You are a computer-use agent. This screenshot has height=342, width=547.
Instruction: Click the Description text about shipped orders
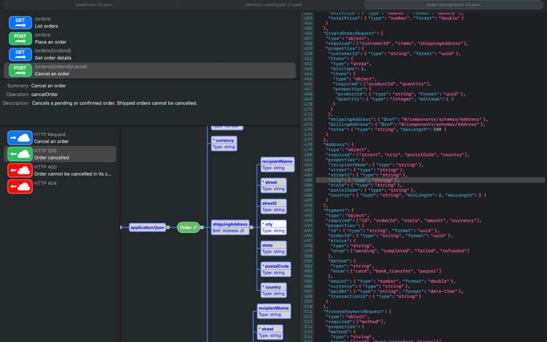click(115, 103)
